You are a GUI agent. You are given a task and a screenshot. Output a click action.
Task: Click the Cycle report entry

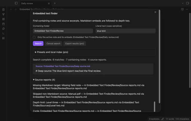87,111
